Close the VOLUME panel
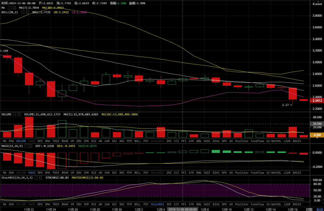The width and height of the screenshot is (324, 211). [19, 114]
